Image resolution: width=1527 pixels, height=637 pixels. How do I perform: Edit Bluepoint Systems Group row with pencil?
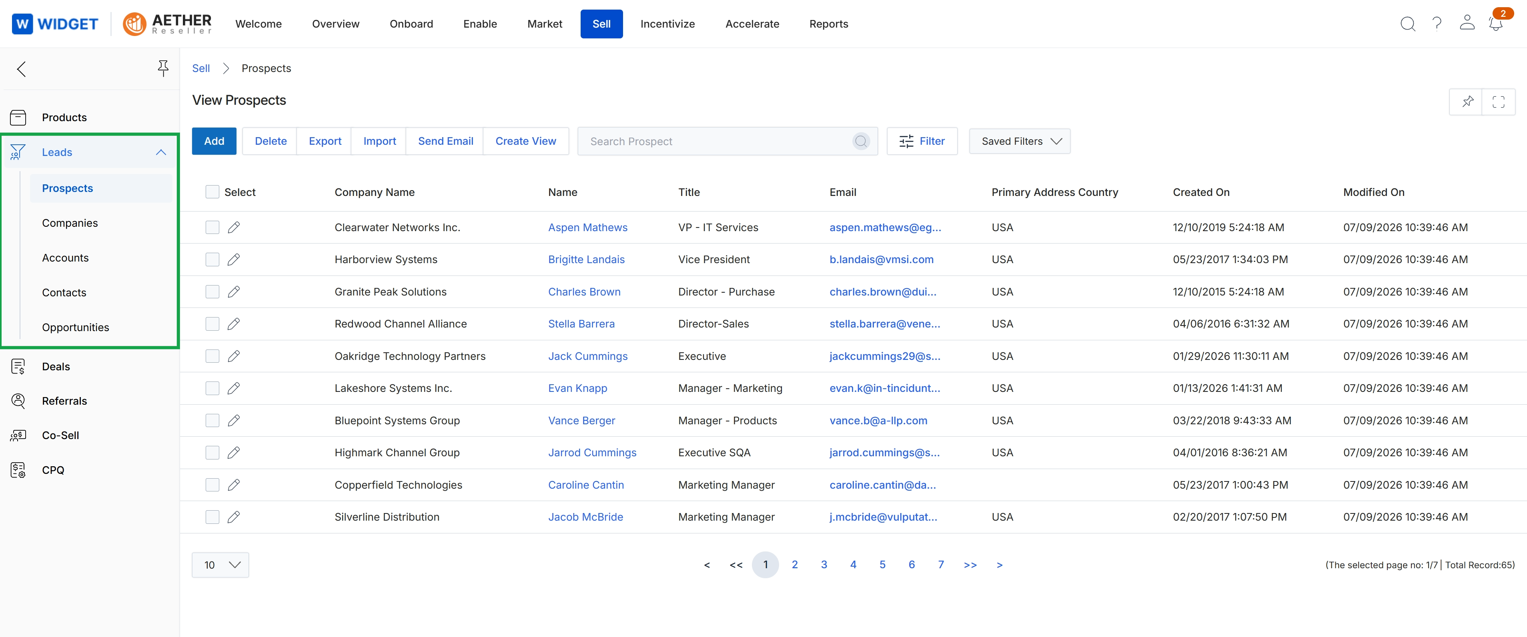tap(234, 421)
